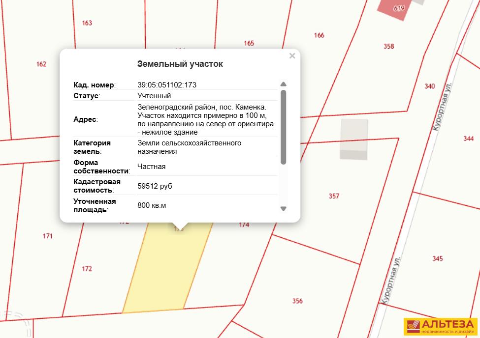This screenshot has height=338, width=480.
Task: Click parcel 358 on the map
Action: coord(388,46)
